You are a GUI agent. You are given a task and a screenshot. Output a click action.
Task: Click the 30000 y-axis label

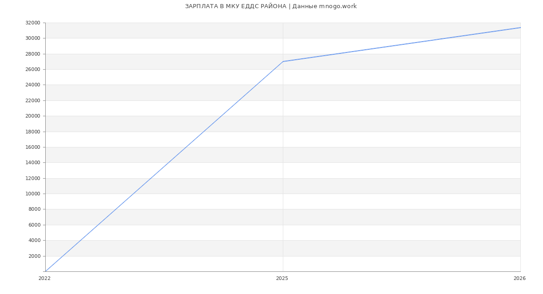33,38
